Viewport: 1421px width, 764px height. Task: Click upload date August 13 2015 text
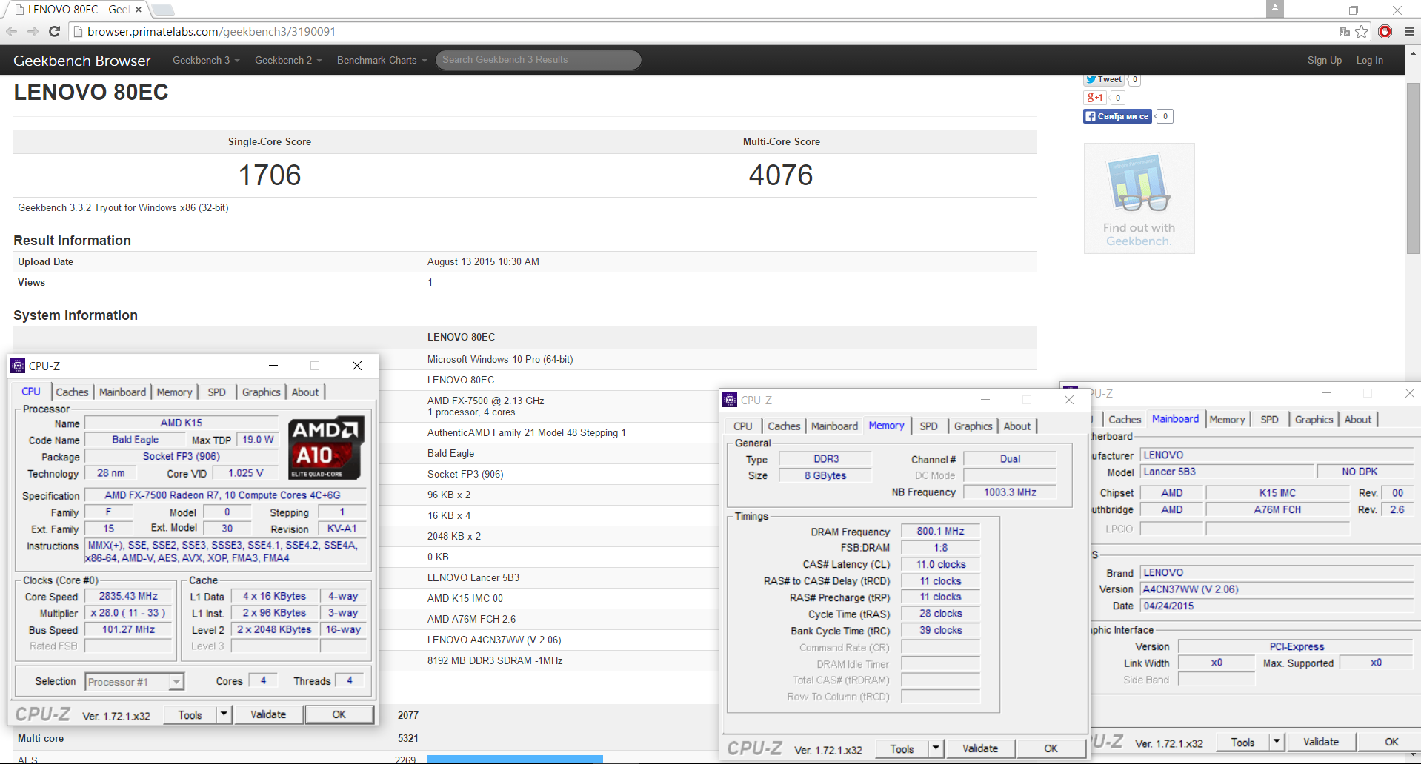click(x=483, y=261)
